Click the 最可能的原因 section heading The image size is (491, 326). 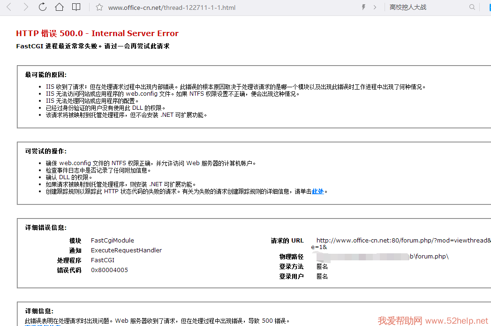[46, 75]
